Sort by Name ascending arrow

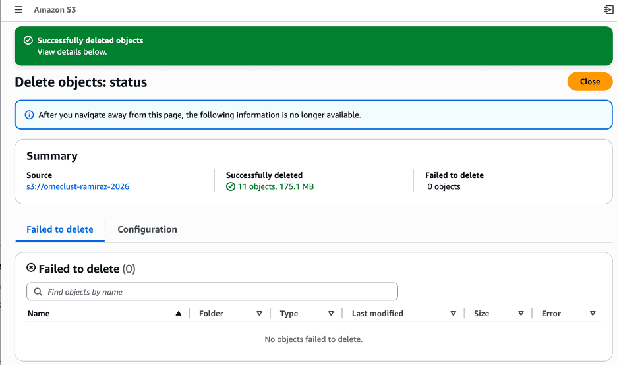[x=178, y=314]
